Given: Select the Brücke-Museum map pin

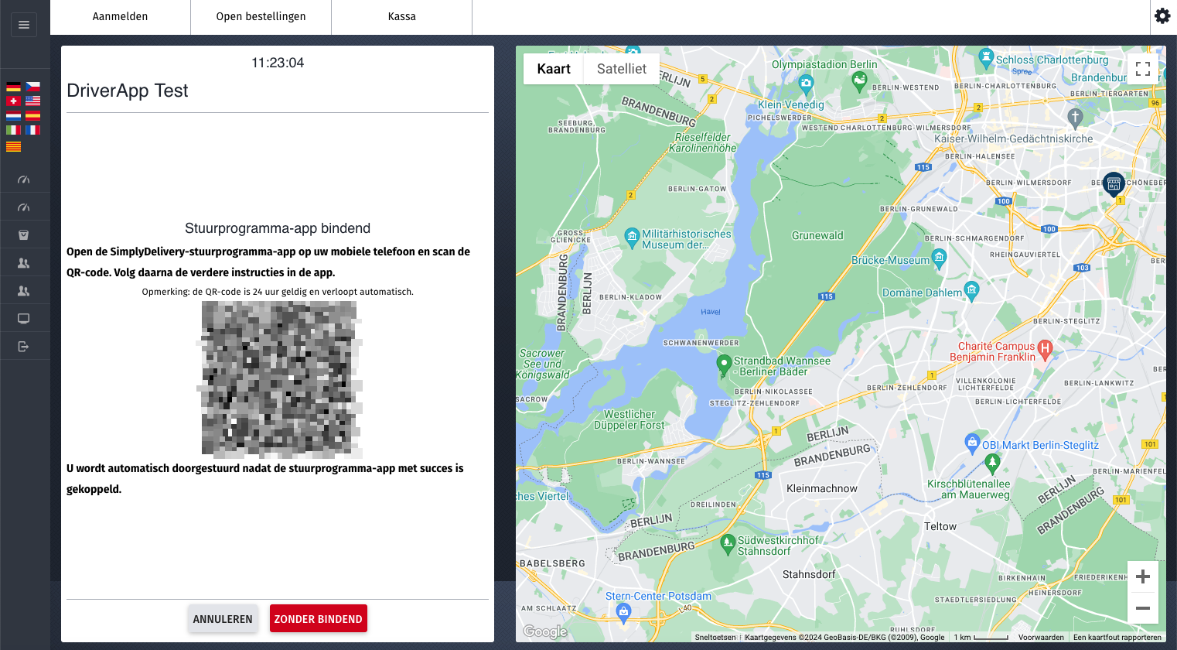Looking at the screenshot, I should click(x=940, y=258).
